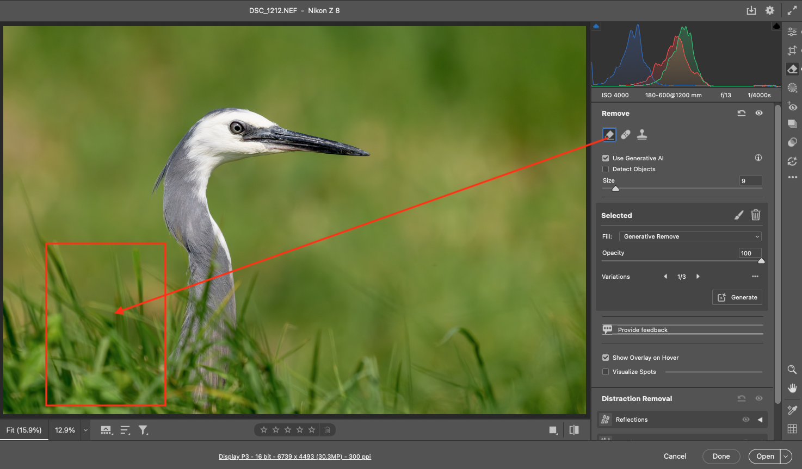Toggle Remove panel visibility eye icon

[759, 113]
